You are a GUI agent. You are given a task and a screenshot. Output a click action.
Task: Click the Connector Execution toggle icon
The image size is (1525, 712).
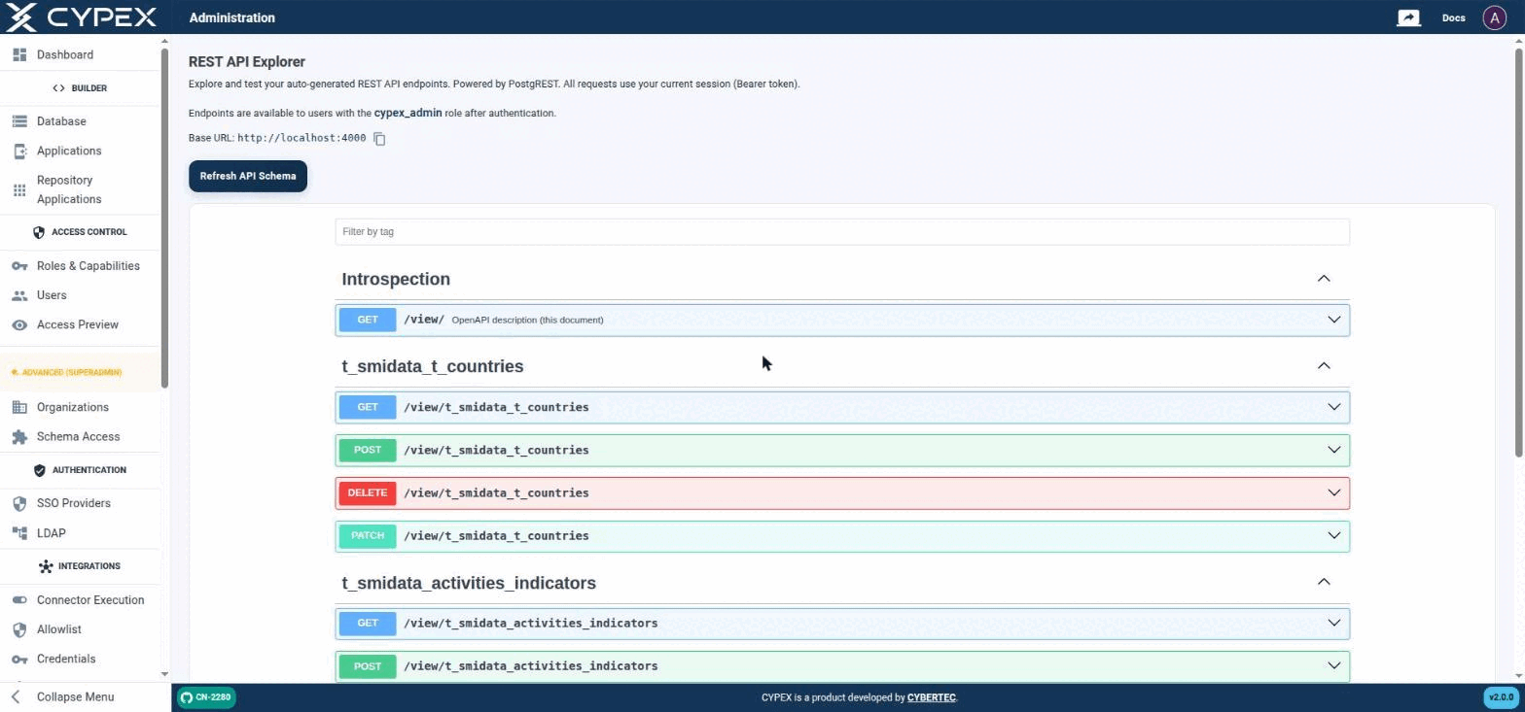click(19, 600)
